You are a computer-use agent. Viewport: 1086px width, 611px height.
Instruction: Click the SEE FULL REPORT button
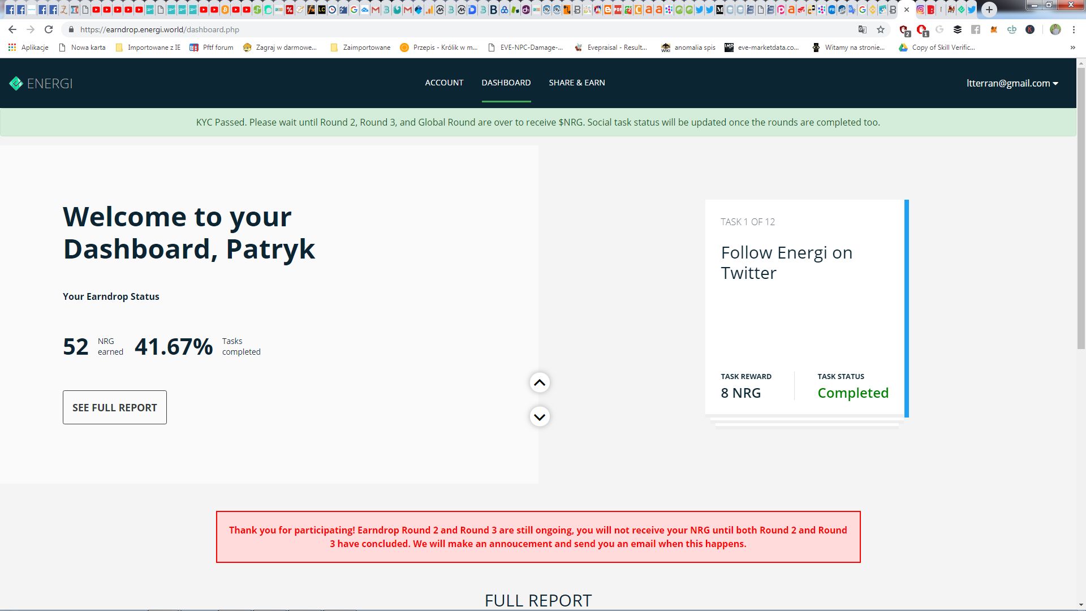115,407
